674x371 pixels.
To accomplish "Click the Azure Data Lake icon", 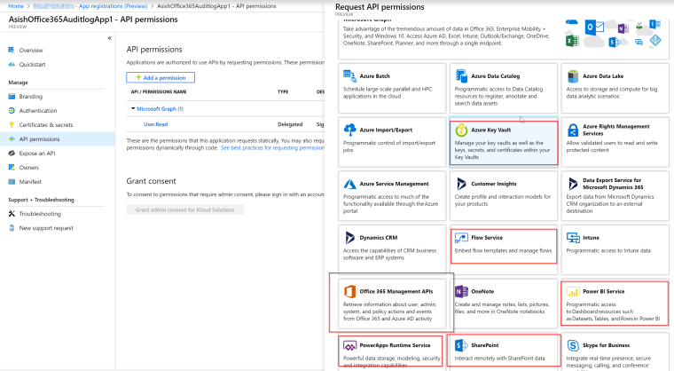I will tap(573, 76).
